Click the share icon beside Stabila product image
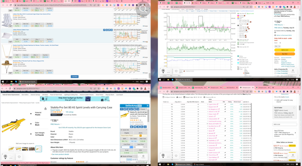302x166 pixels. tap(46, 109)
